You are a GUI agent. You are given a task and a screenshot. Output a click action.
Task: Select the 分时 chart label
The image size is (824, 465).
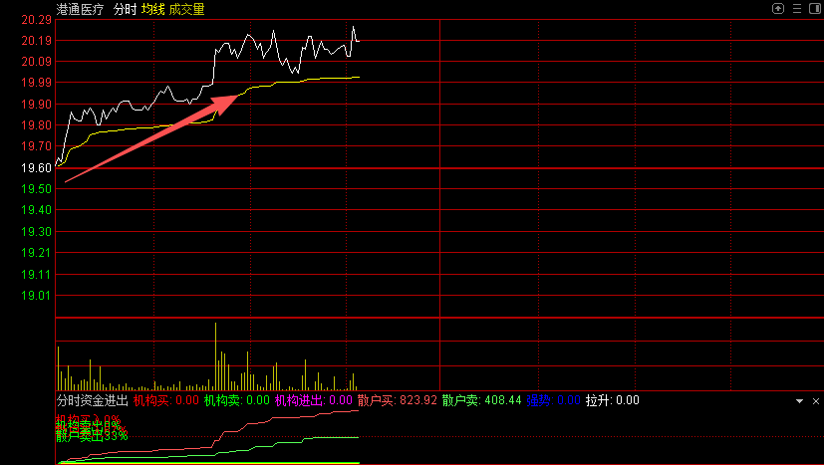coord(125,9)
